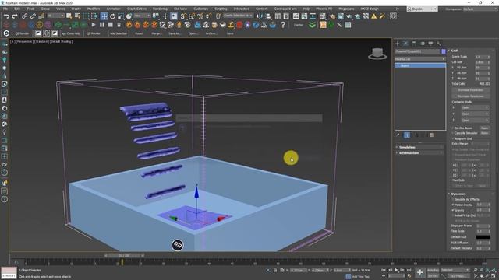
Task: Click the Set Key large plus icon
Action: click(x=420, y=272)
